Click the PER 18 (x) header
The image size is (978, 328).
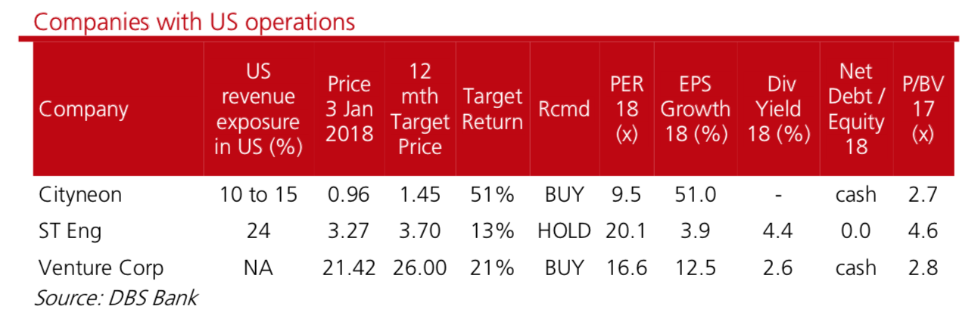pos(627,110)
